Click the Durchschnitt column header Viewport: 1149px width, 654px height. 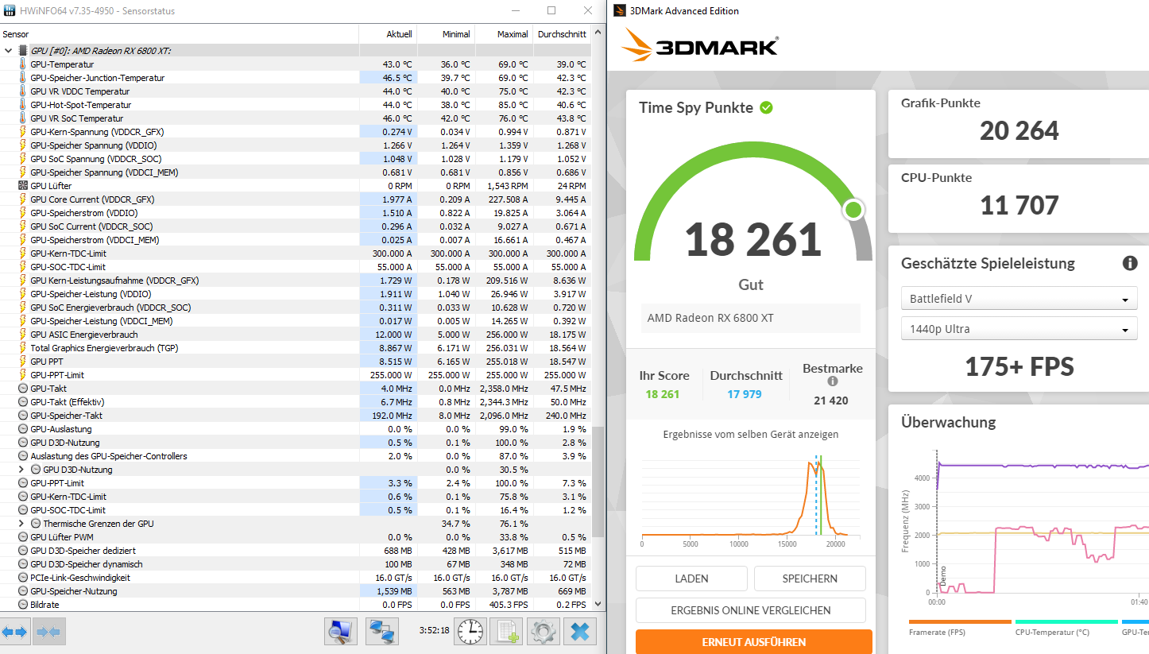(562, 34)
